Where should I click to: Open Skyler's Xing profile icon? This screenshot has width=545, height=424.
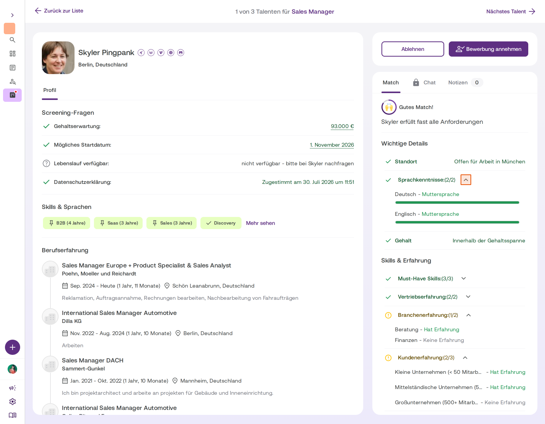pos(141,52)
